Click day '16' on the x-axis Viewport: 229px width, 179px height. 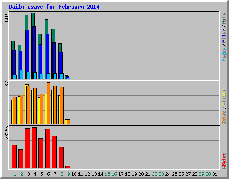pyautogui.click(x=114, y=174)
